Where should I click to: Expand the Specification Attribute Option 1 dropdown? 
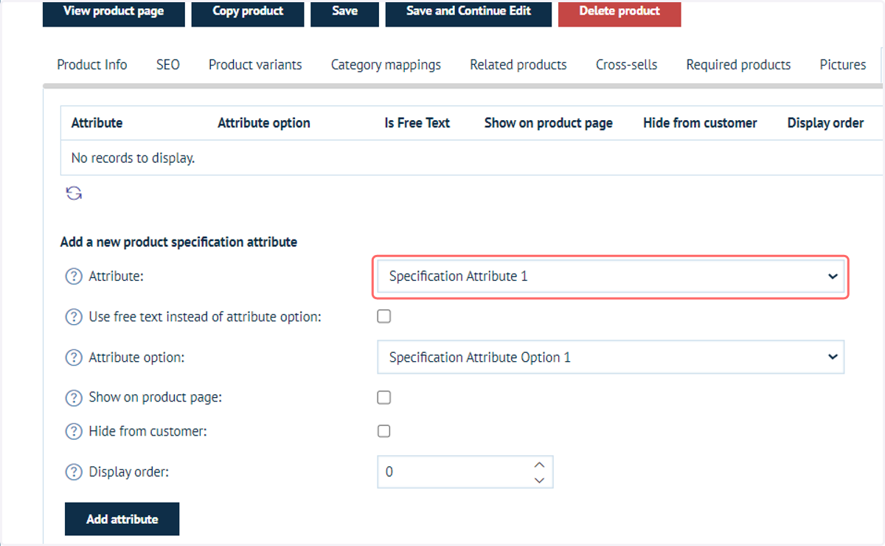(611, 357)
